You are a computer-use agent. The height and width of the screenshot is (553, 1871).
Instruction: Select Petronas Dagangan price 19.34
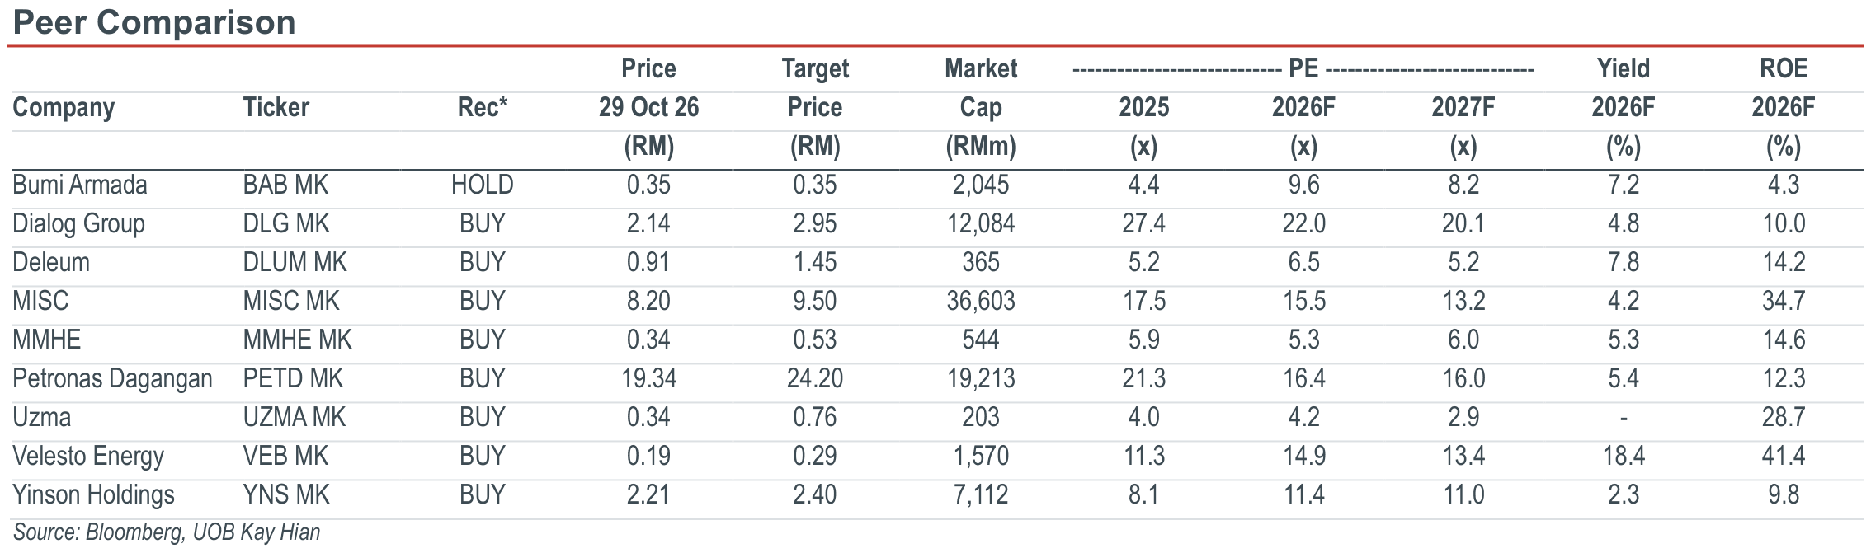649,378
